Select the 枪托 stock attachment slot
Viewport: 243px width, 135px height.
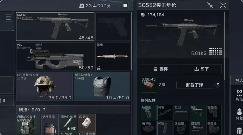coord(197,112)
